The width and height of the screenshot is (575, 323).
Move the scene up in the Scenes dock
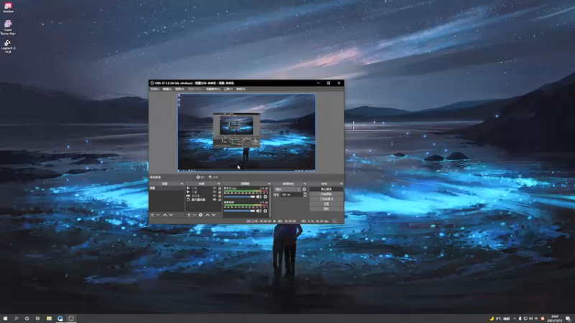[x=165, y=215]
